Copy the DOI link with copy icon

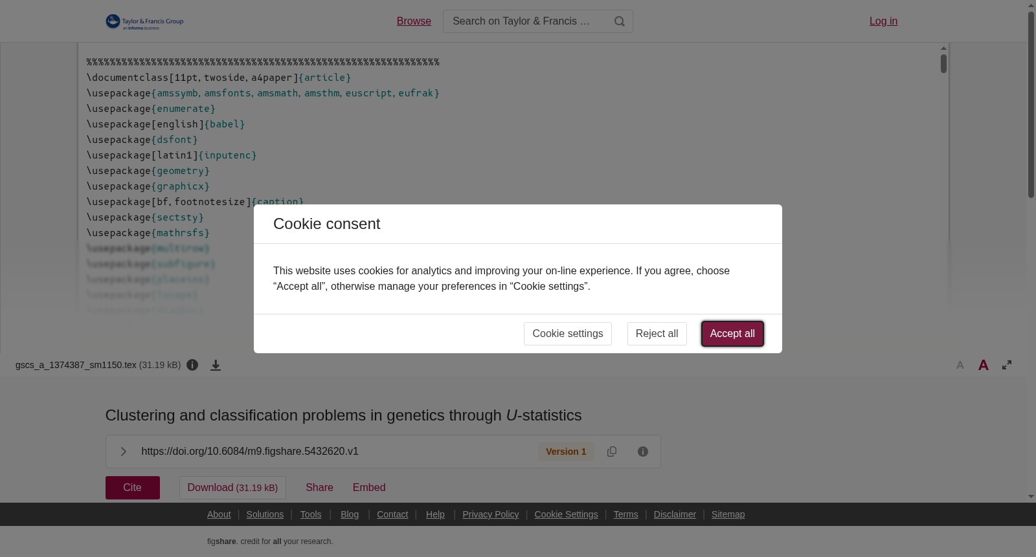pos(612,452)
